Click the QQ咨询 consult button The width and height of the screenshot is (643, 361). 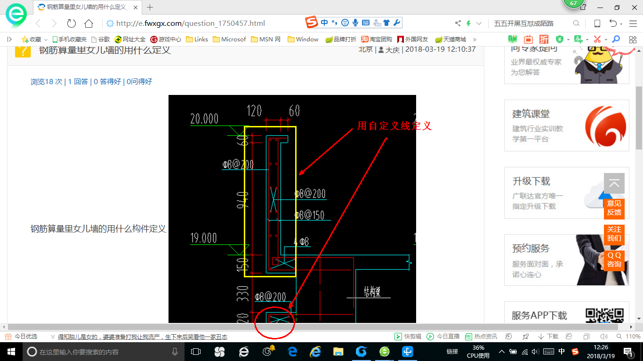click(x=614, y=259)
